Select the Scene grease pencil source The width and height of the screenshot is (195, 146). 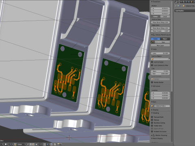(x=156, y=39)
